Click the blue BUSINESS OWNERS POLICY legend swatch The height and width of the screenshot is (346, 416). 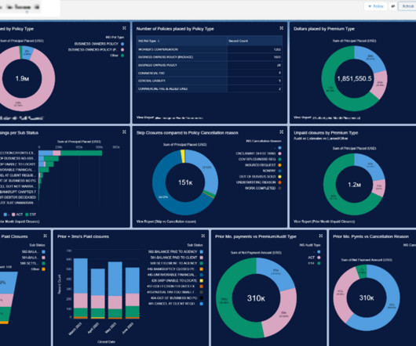pos(122,44)
